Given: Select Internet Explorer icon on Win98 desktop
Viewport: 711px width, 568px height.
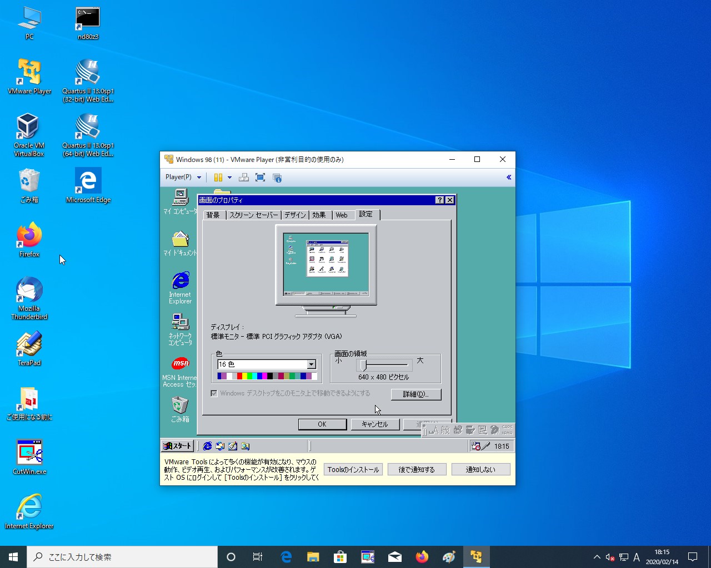Looking at the screenshot, I should click(180, 288).
